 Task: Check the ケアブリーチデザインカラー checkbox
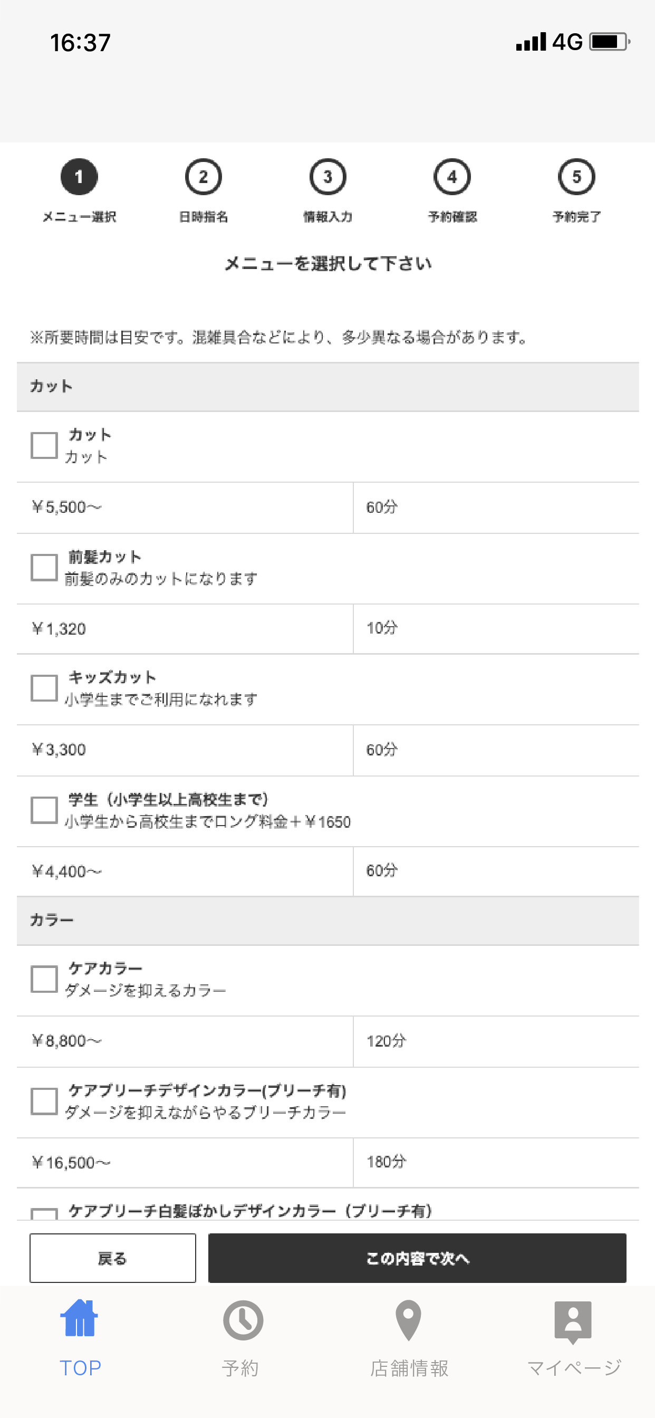(44, 1101)
